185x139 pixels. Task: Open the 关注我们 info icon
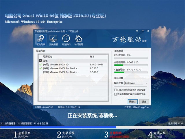(66, 40)
